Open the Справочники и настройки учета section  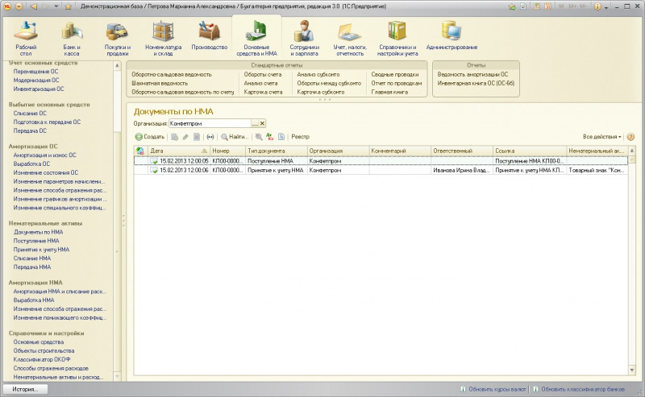coord(397,39)
